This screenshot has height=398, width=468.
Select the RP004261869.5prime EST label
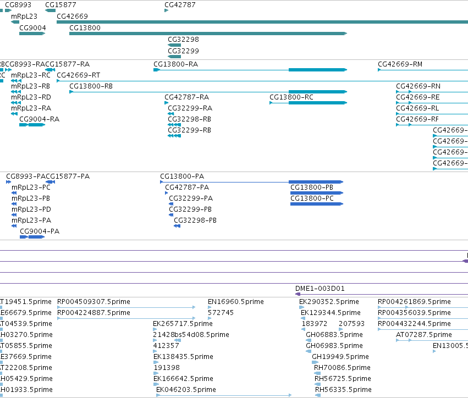(414, 302)
